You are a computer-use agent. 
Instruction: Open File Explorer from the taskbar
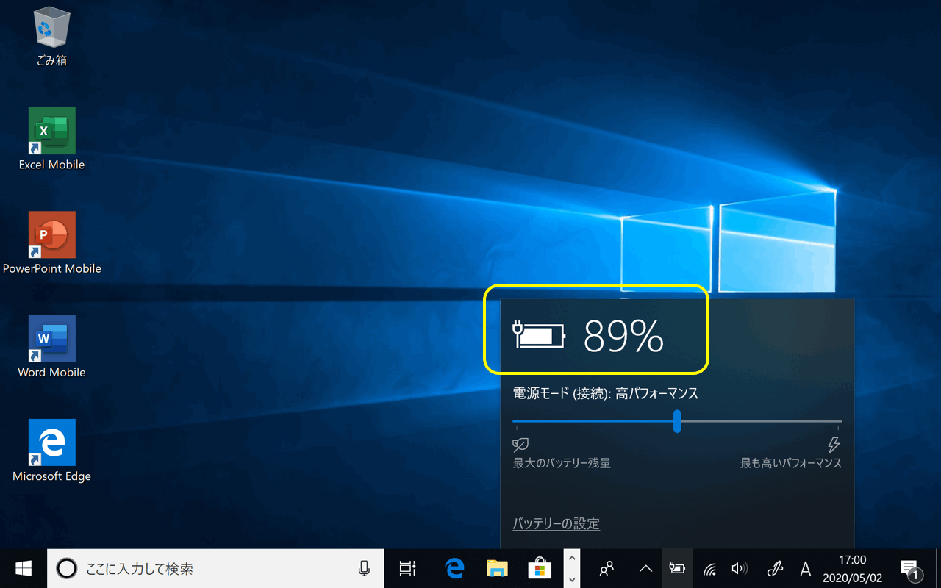pos(498,568)
